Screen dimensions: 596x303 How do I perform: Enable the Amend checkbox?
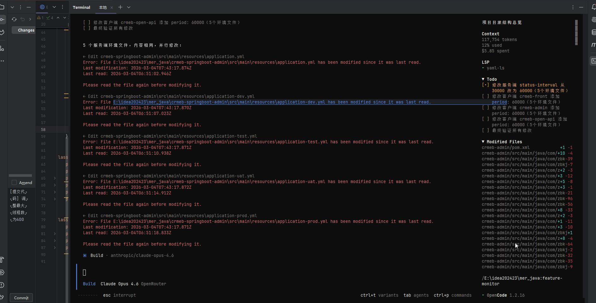[x=14, y=182]
